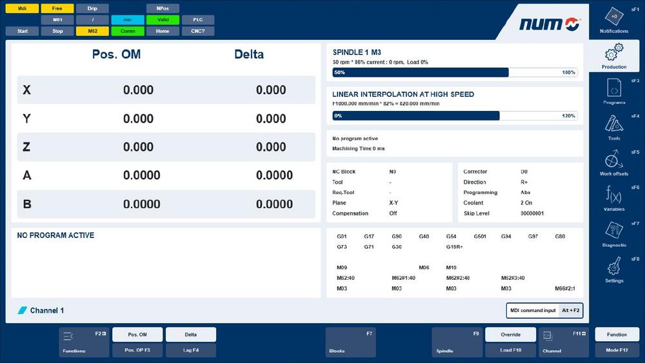Viewport: 645px width, 363px height.
Task: Click the X axis position row
Action: pyautogui.click(x=166, y=90)
